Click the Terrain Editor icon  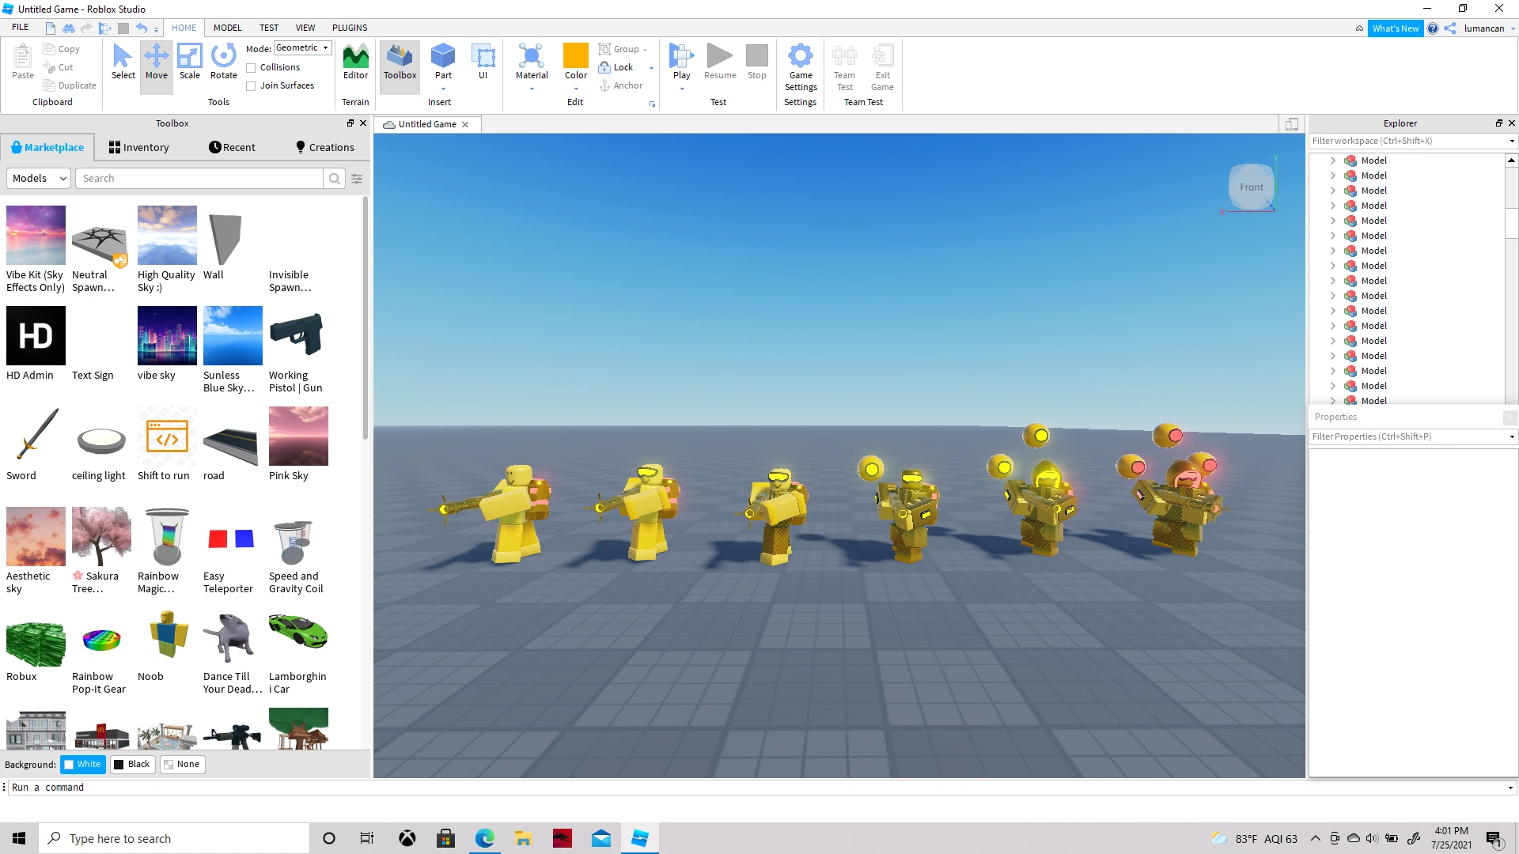pyautogui.click(x=355, y=63)
